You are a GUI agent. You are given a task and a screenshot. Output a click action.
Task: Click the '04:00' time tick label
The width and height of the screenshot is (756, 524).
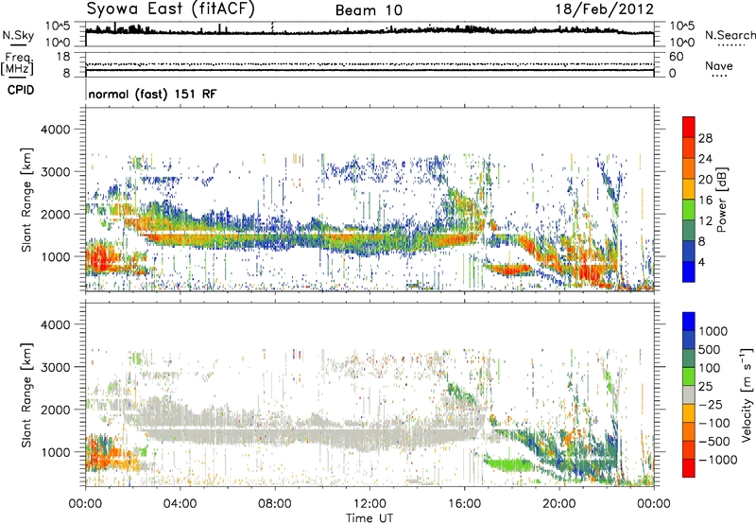[x=180, y=504]
